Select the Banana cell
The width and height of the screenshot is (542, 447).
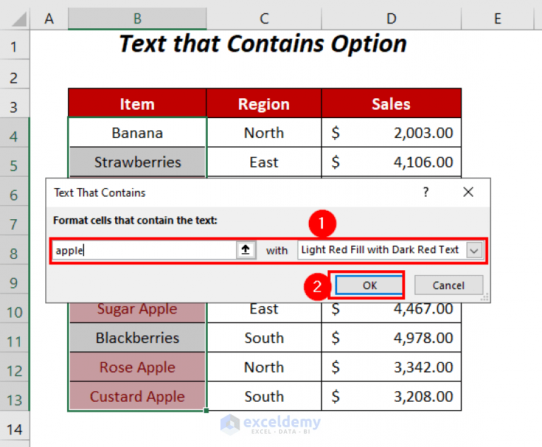pos(137,133)
